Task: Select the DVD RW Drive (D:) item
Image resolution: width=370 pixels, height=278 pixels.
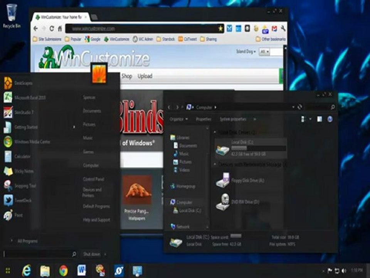Action: (237, 202)
